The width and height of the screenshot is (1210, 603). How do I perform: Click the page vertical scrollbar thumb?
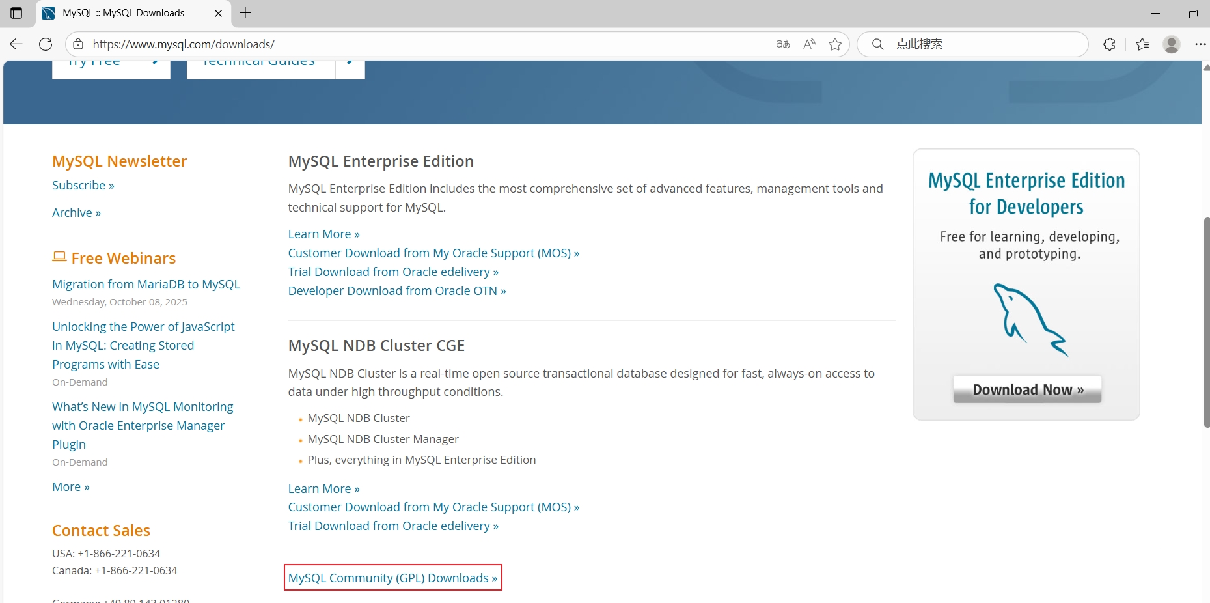tap(1206, 322)
